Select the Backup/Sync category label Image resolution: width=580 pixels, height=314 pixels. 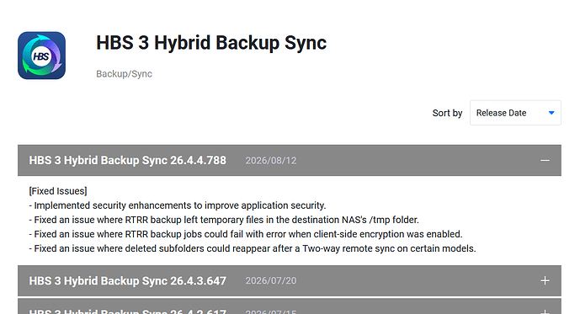pyautogui.click(x=124, y=74)
